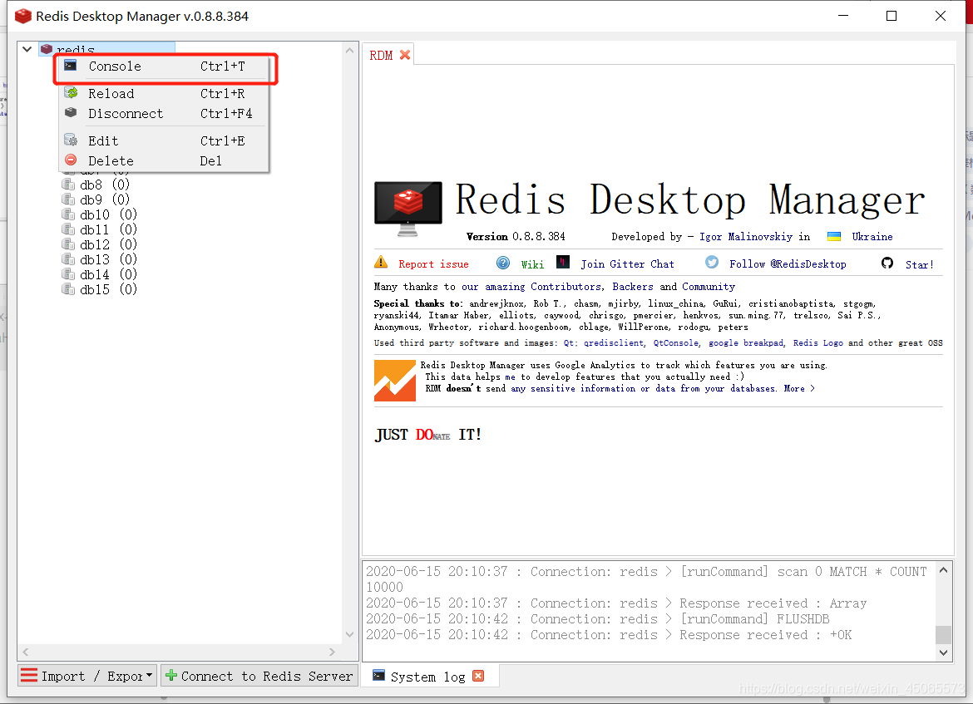Screen dimensions: 973x704
Task: Click the Edit gear icon
Action: 71,140
